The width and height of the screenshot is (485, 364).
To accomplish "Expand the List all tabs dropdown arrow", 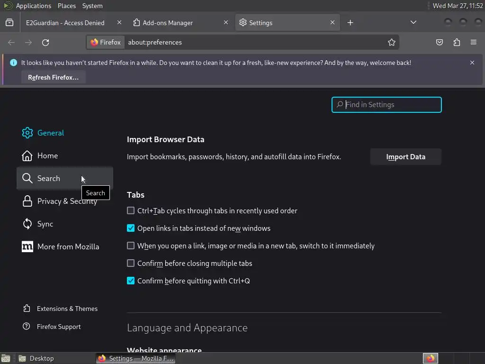I will pyautogui.click(x=413, y=23).
